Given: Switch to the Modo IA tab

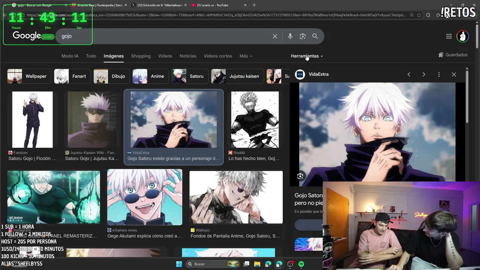Looking at the screenshot, I should (70, 56).
